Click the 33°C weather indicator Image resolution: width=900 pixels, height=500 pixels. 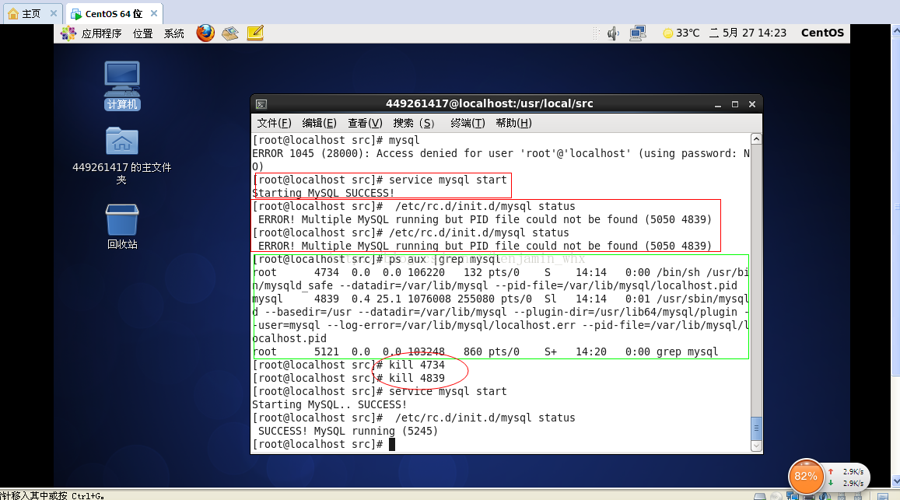(681, 33)
